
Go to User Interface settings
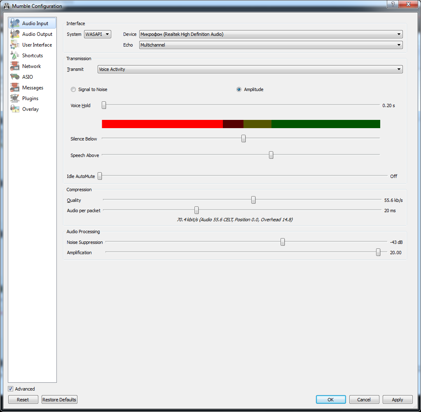(32, 44)
